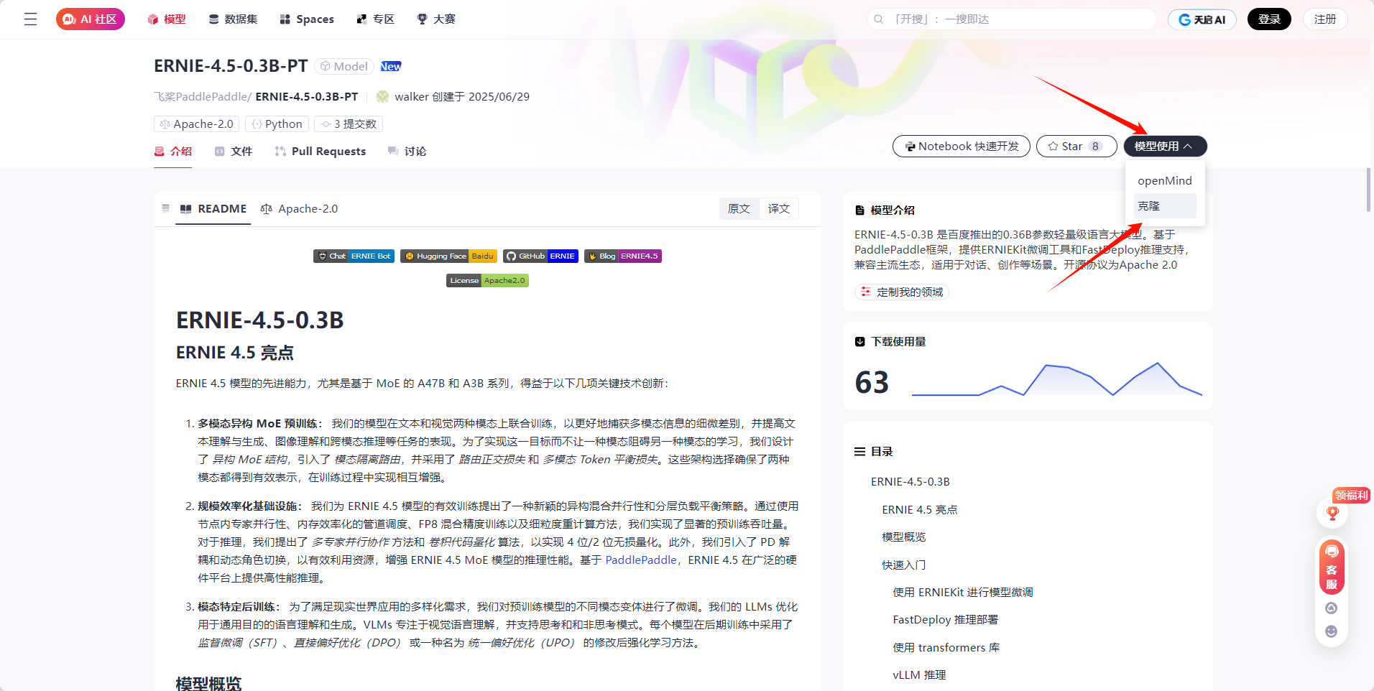Click the 下载使用量 line chart
The height and width of the screenshot is (691, 1374).
pyautogui.click(x=1056, y=379)
